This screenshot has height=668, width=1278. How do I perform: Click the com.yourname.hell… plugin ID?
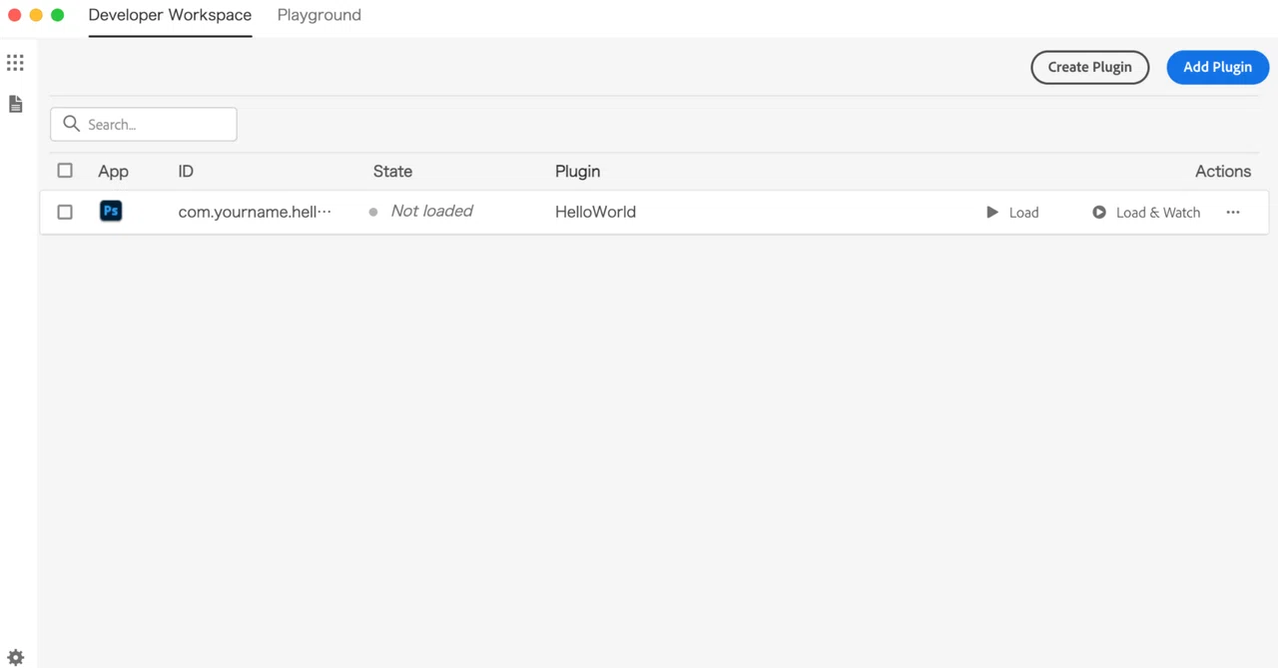point(255,212)
